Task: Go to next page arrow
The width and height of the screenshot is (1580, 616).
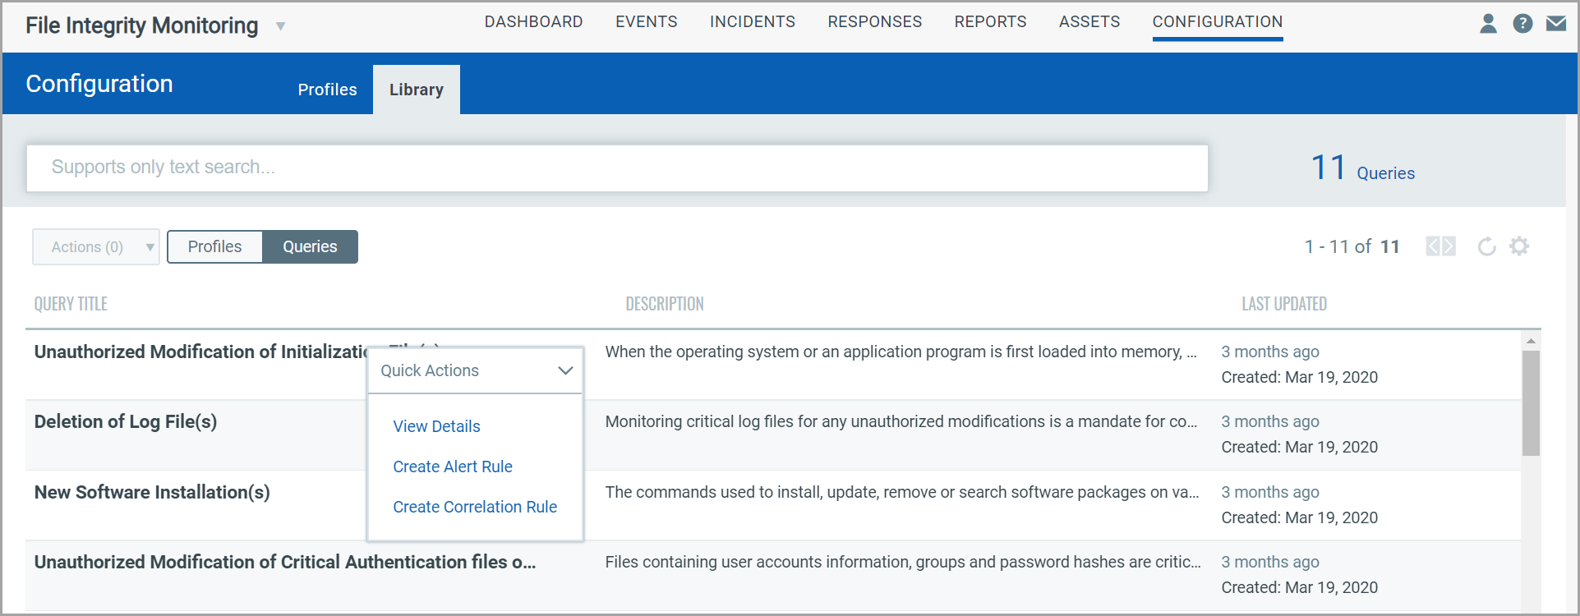Action: pyautogui.click(x=1449, y=246)
